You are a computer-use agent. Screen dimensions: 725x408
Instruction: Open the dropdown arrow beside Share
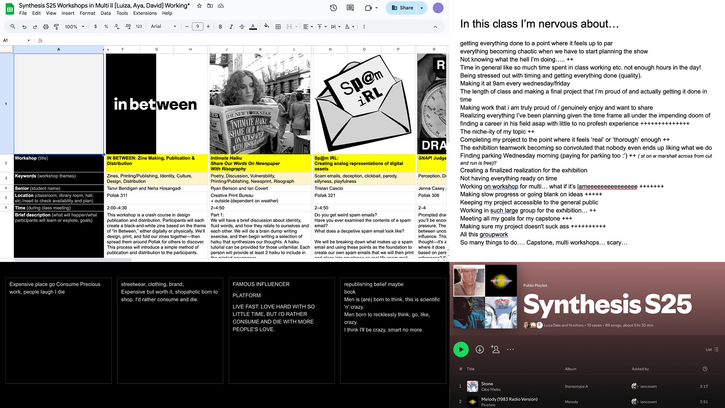(422, 8)
